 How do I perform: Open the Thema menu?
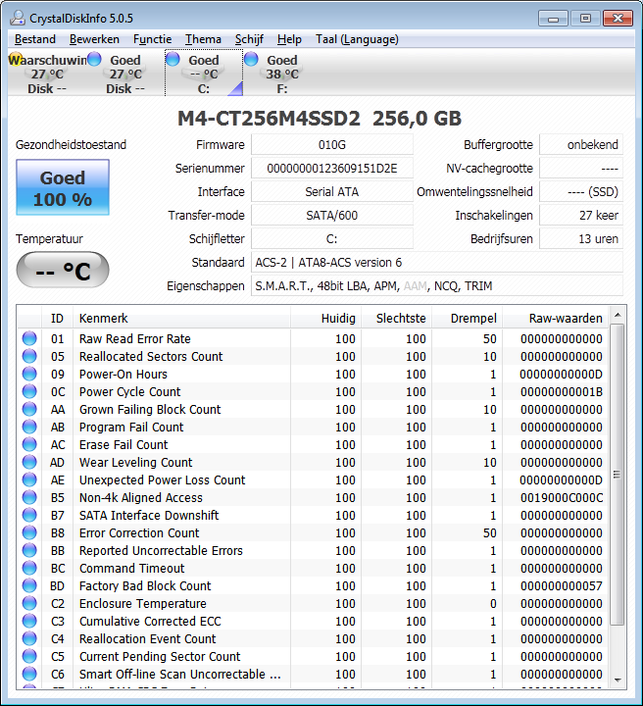[x=203, y=39]
